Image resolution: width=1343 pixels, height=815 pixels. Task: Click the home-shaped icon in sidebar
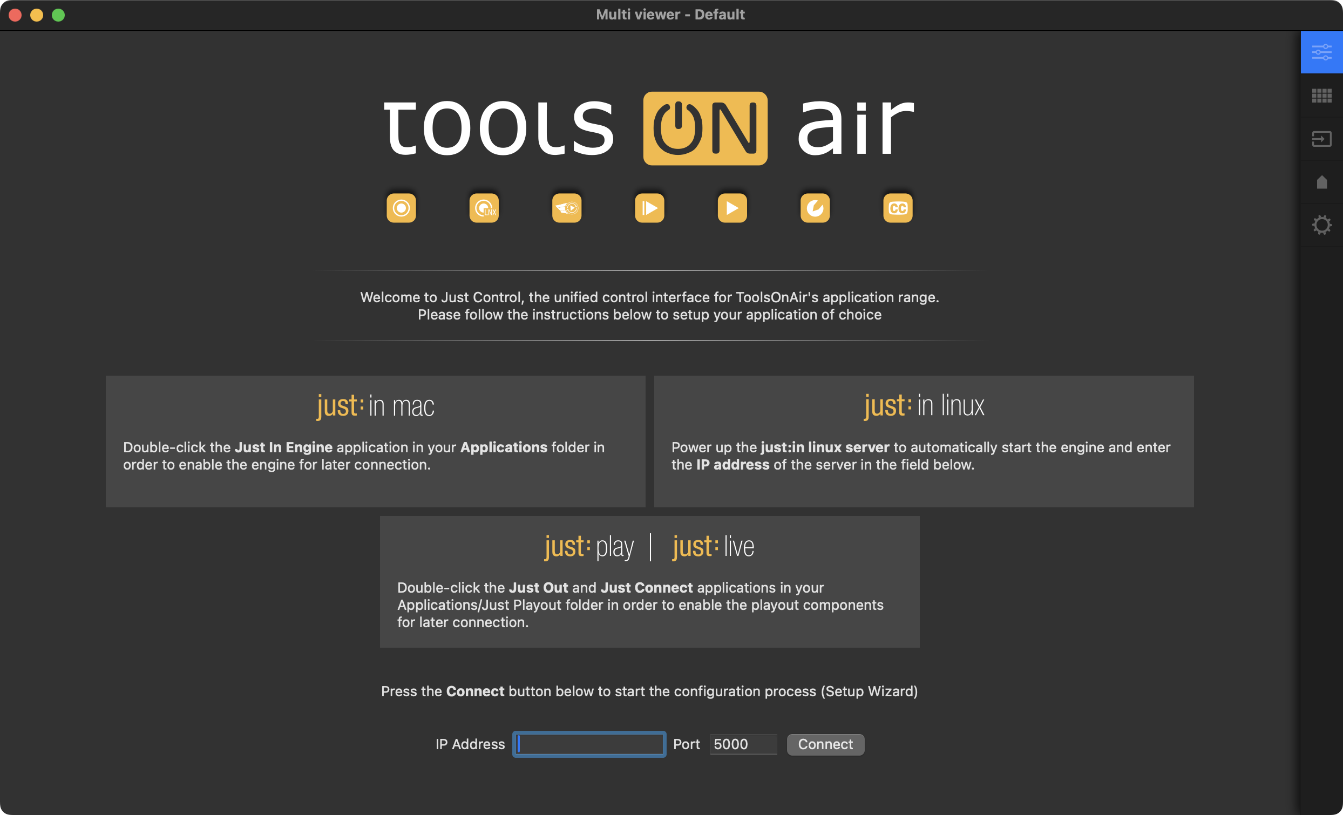point(1321,182)
